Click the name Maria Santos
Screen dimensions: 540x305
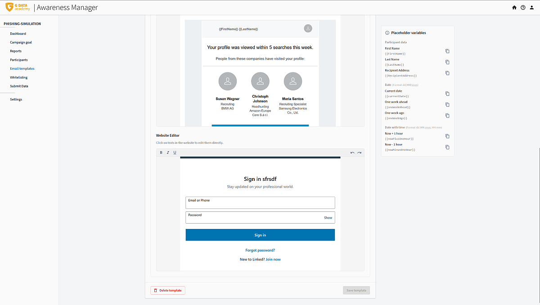pyautogui.click(x=293, y=99)
